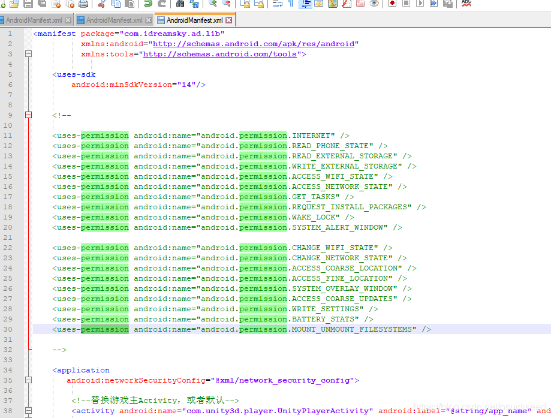Stop macro recording with the square icon
Screen dimensions: 551x418
coord(407,4)
